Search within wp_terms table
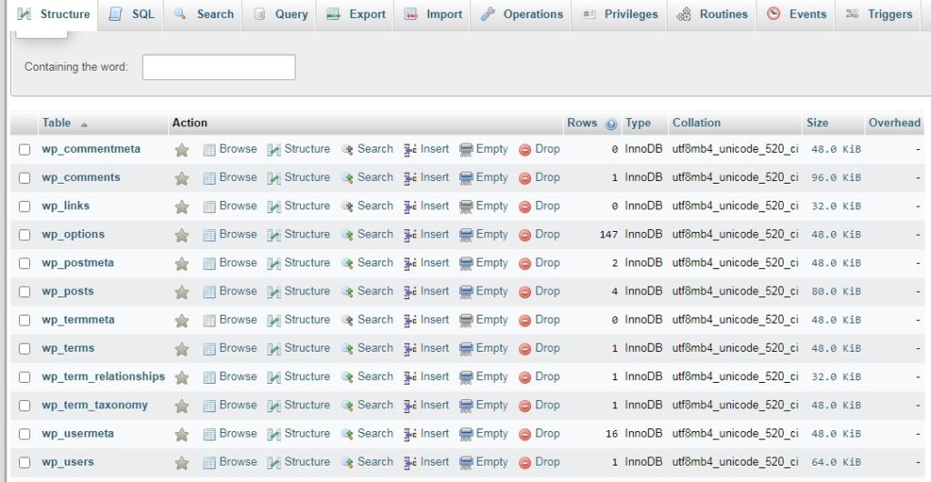 [x=367, y=348]
